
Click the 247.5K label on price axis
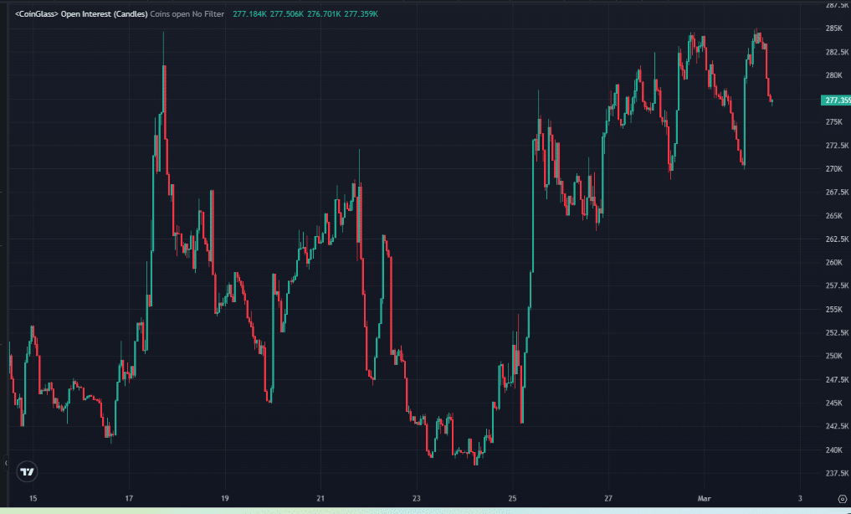click(837, 379)
